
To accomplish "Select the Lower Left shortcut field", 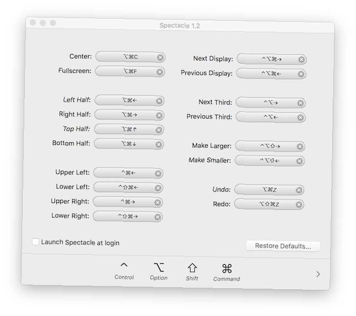I will tap(128, 188).
